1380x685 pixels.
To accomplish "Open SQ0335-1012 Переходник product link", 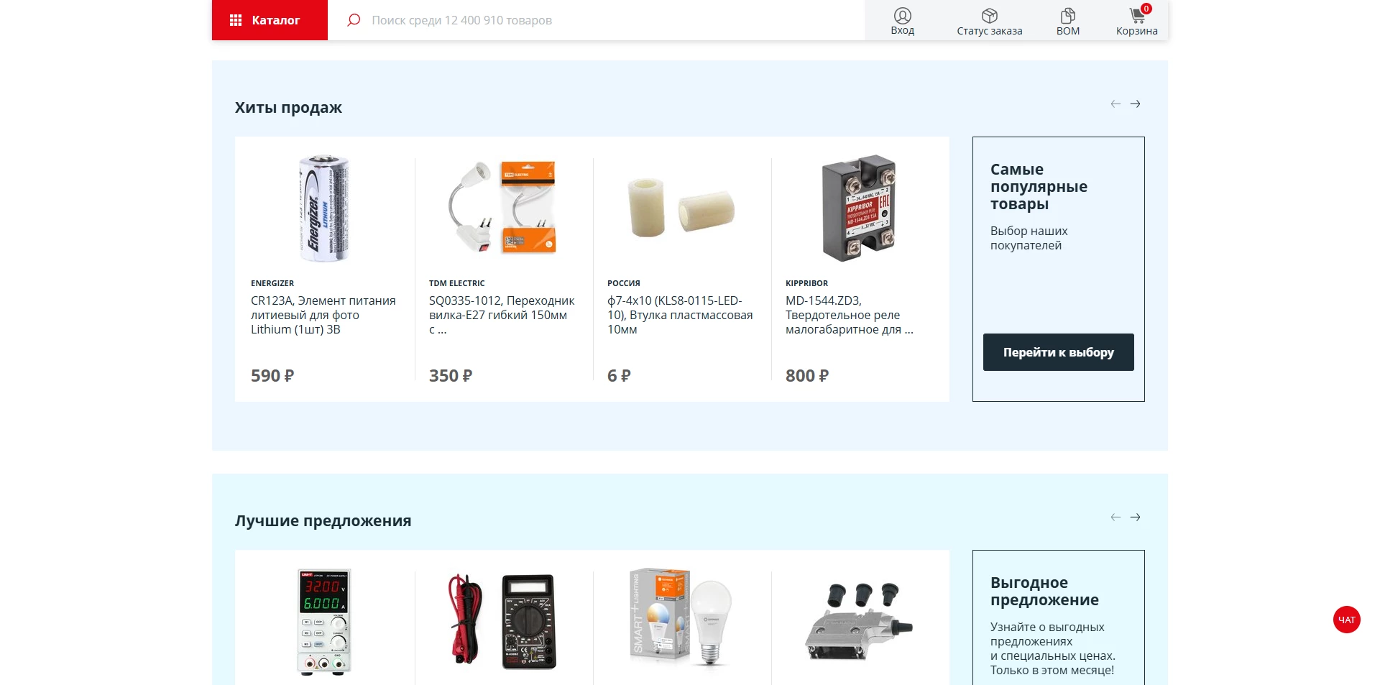I will pos(502,315).
